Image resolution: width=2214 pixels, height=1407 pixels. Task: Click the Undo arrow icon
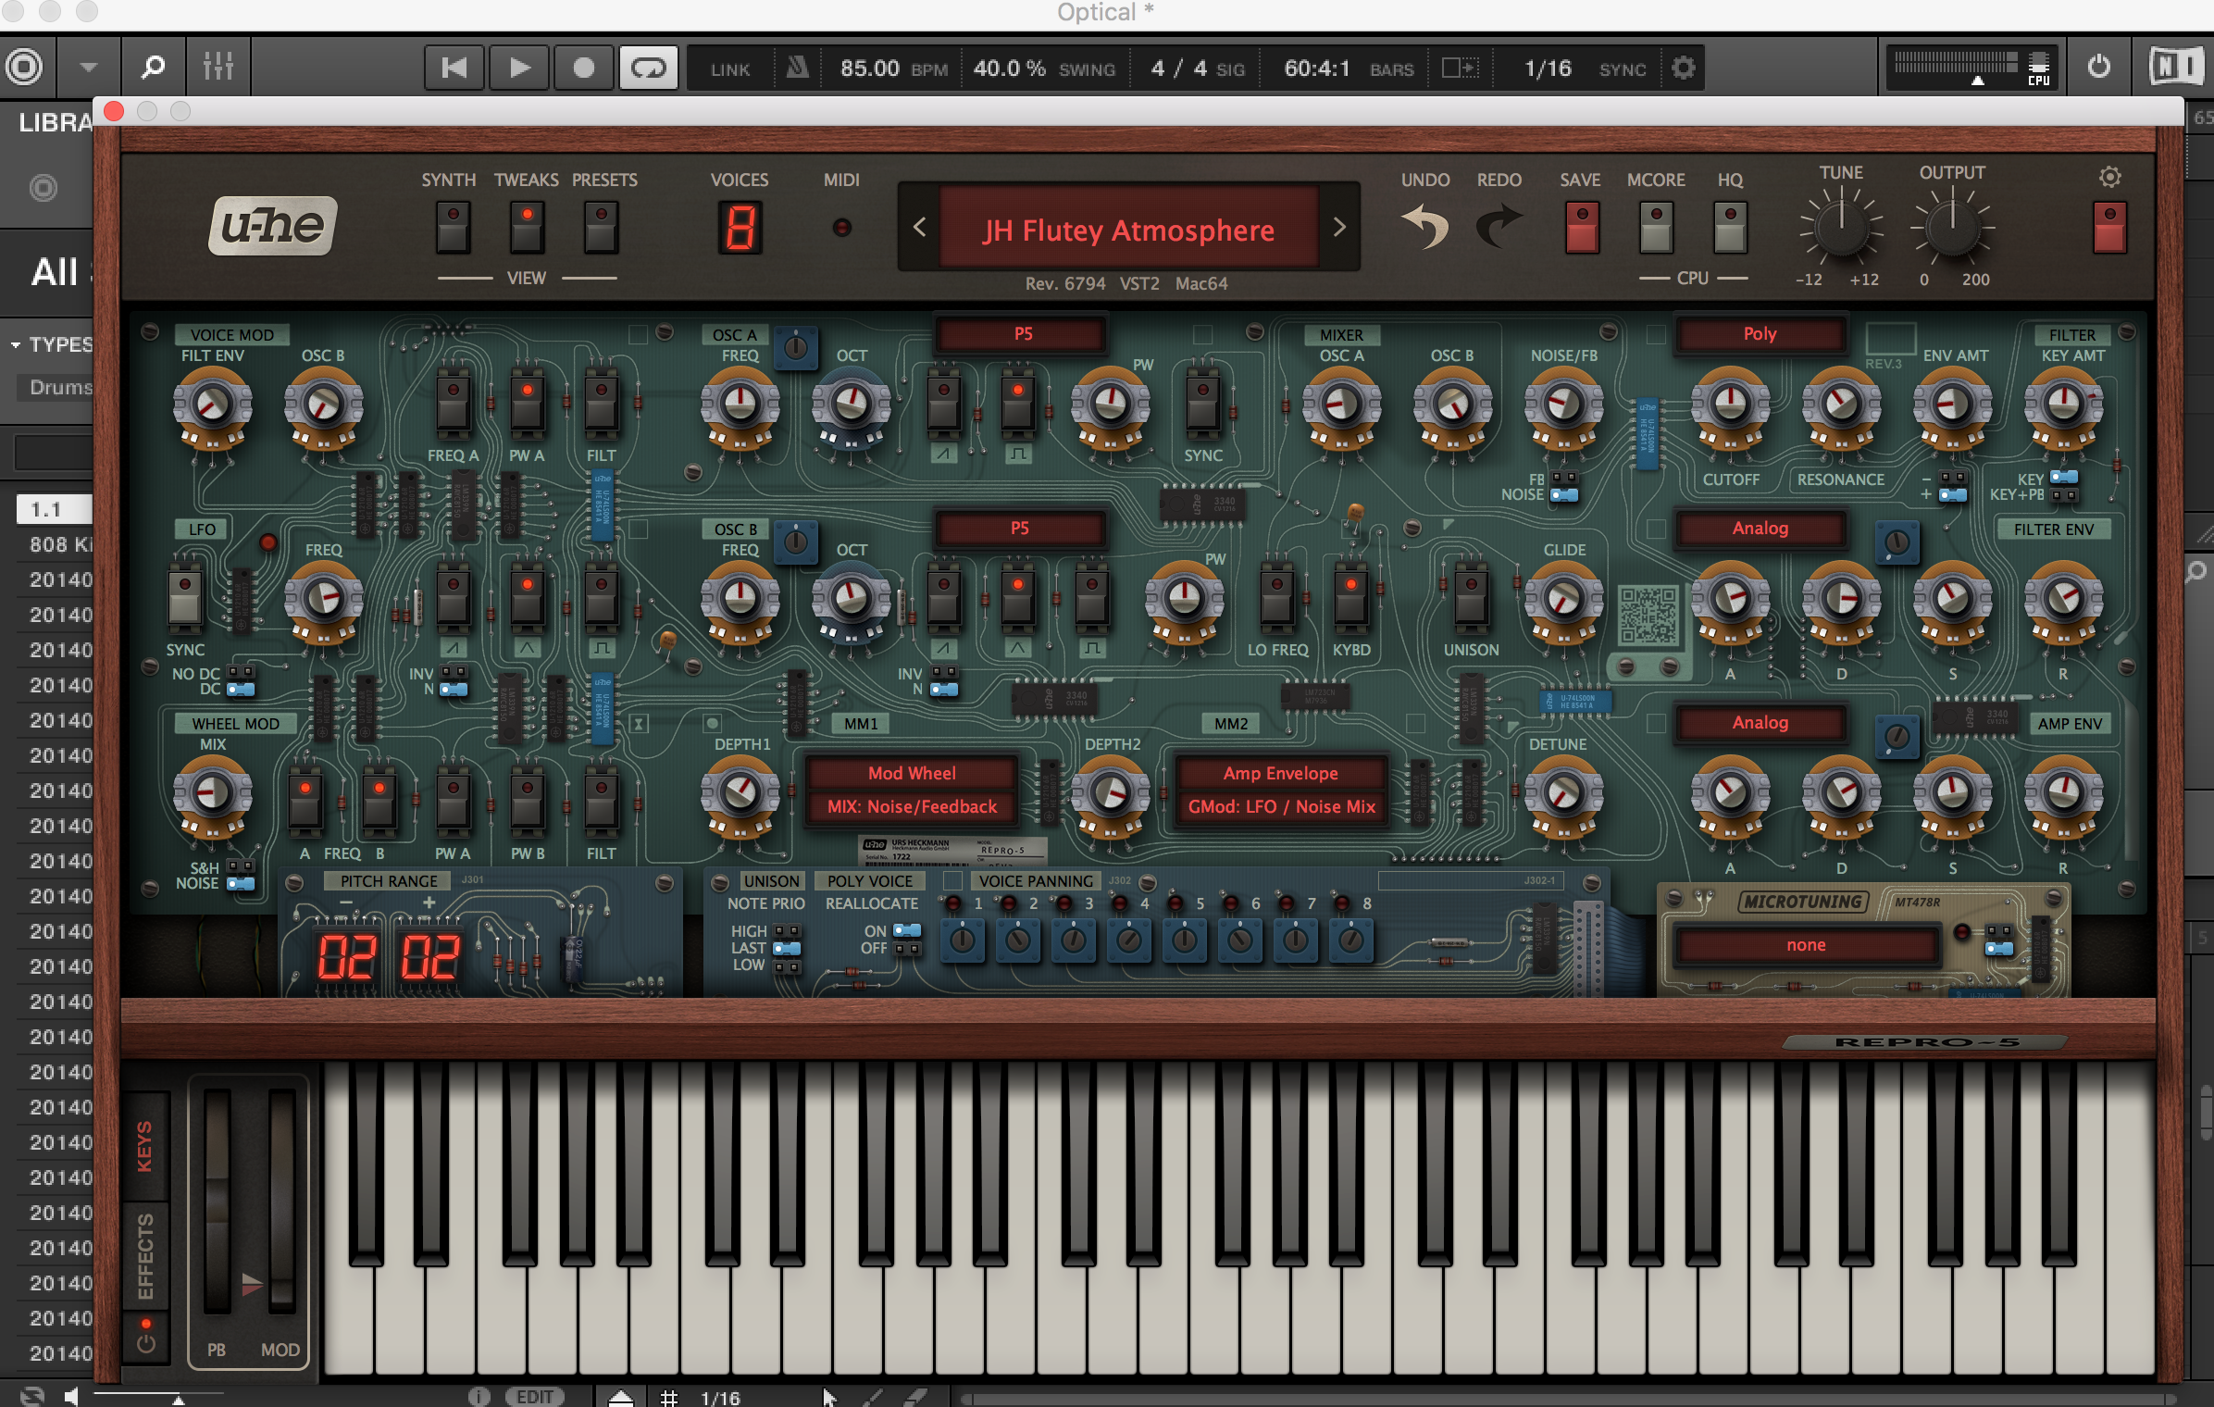1424,227
